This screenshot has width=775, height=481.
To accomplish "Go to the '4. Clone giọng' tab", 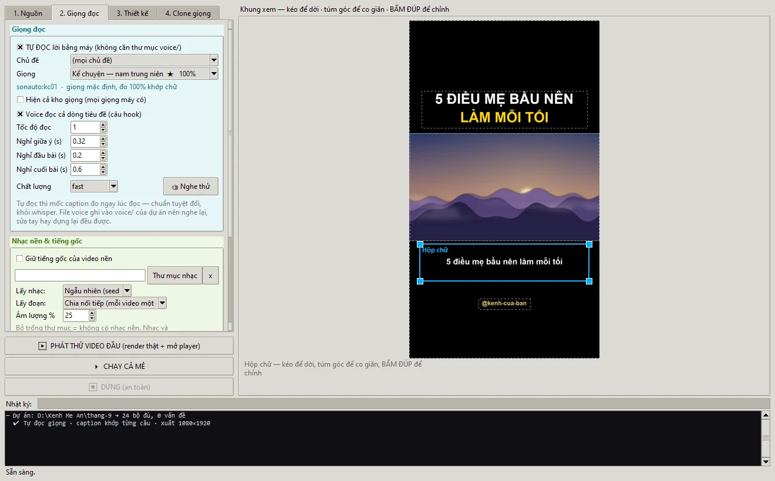I will click(x=188, y=13).
